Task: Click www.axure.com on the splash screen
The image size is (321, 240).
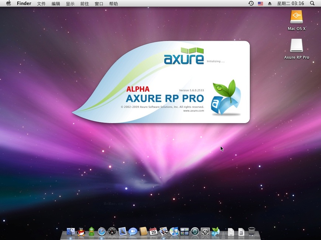Action: coord(193,111)
